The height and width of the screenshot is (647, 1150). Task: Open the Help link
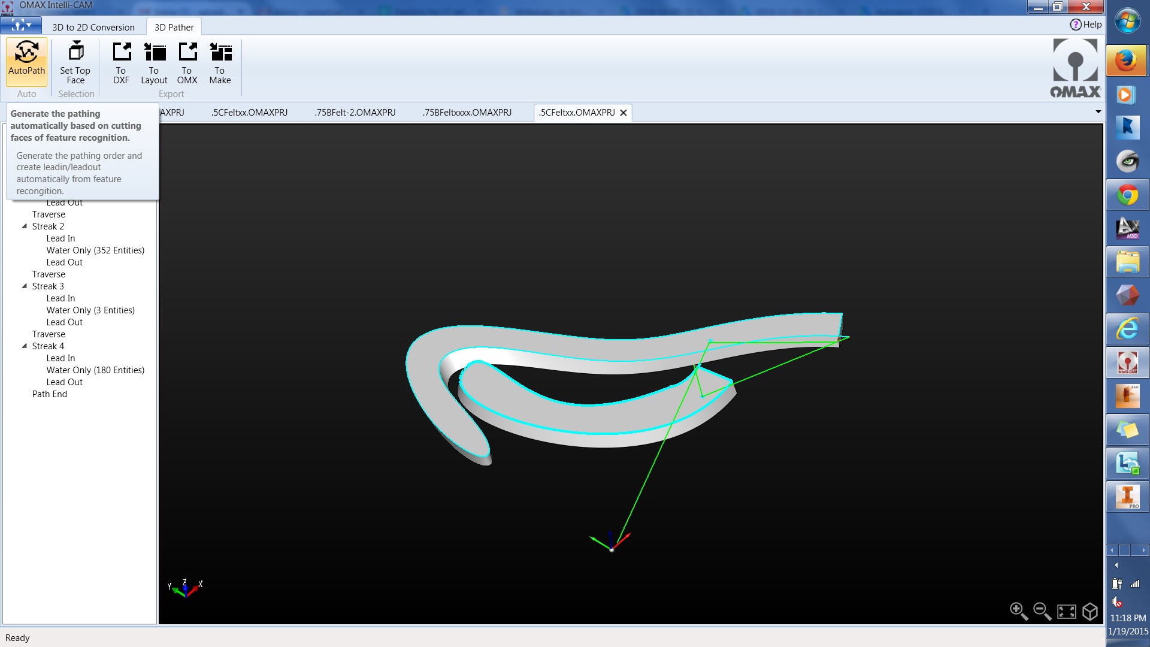[1085, 25]
